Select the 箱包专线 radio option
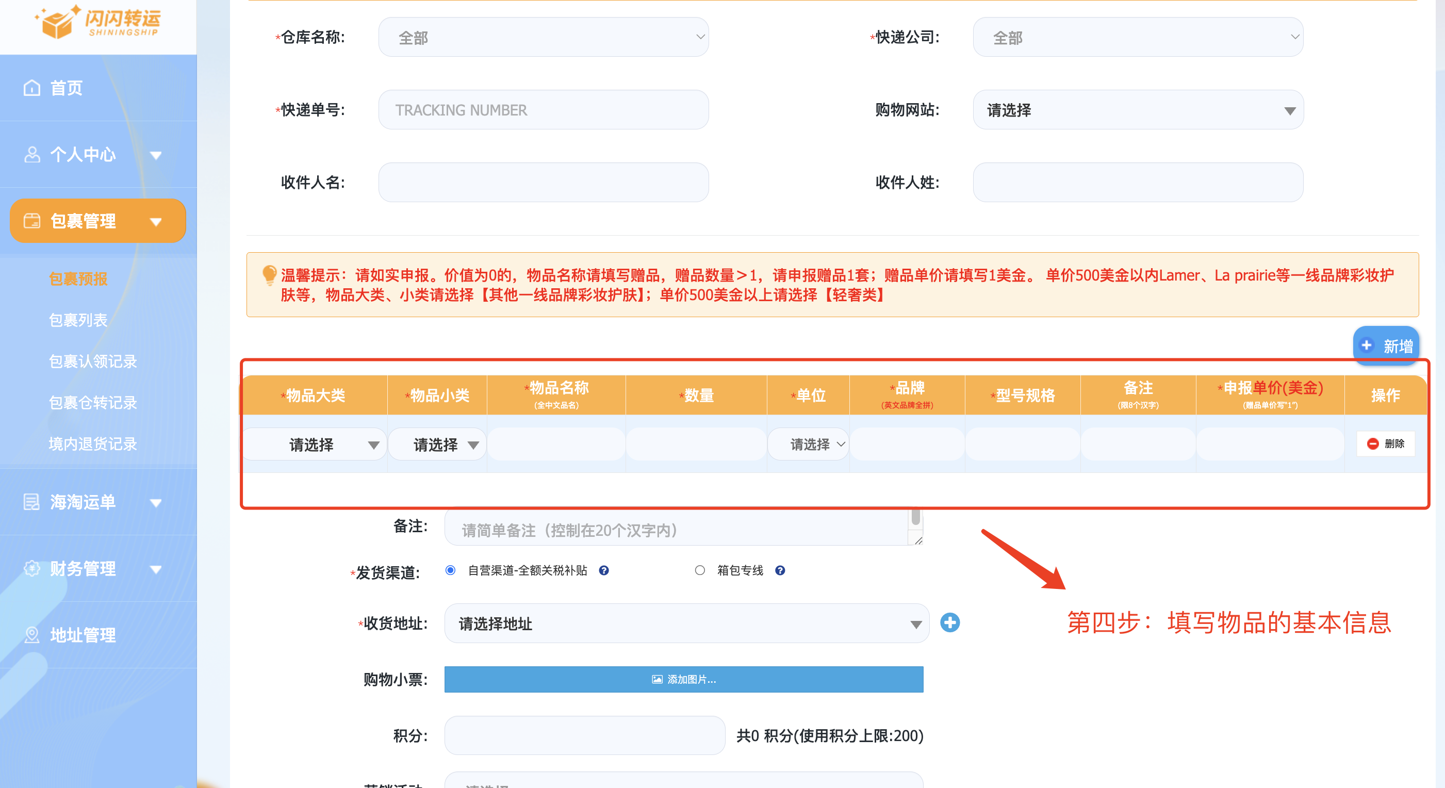Screen dimensions: 1445x788 pos(699,570)
